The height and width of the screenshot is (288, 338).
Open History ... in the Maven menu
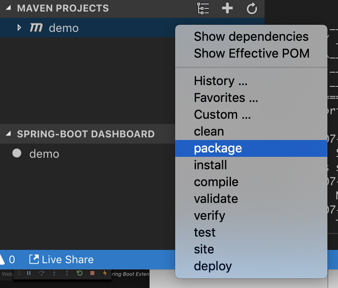pyautogui.click(x=251, y=81)
